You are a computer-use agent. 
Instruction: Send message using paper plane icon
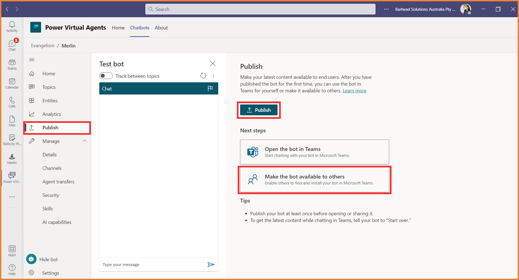(211, 265)
